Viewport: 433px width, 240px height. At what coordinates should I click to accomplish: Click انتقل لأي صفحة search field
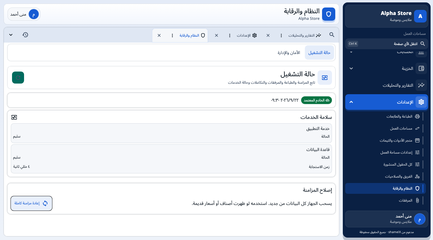tap(386, 44)
